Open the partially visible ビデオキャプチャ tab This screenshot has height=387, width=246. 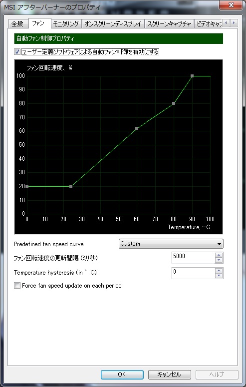(208, 23)
